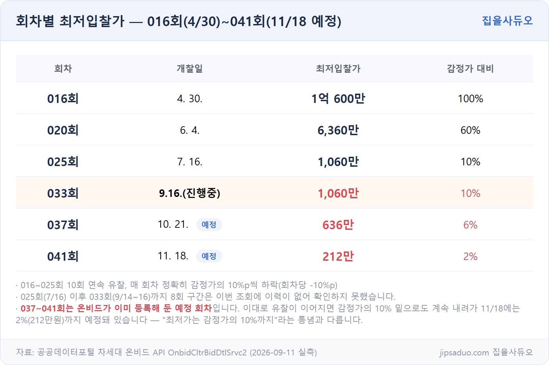The height and width of the screenshot is (365, 549).
Task: Click the 037회 row label
Action: pos(63,225)
